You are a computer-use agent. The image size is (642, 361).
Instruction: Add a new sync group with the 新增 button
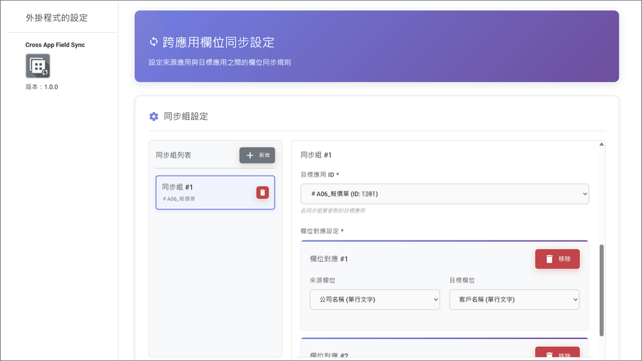click(257, 155)
